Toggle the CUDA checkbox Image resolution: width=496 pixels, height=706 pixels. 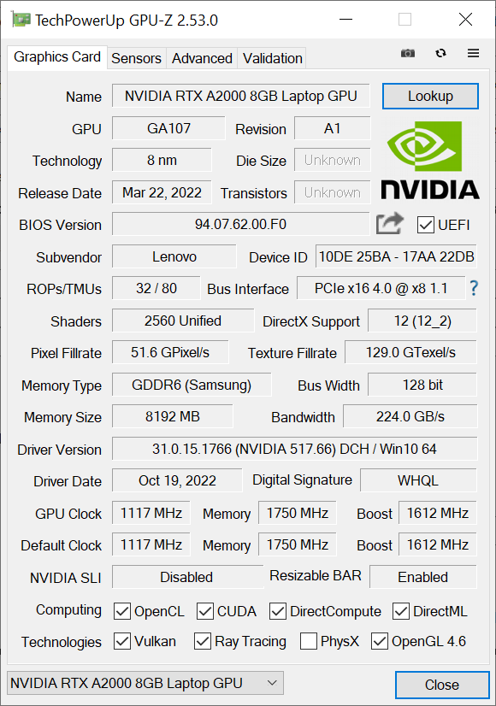click(x=205, y=611)
